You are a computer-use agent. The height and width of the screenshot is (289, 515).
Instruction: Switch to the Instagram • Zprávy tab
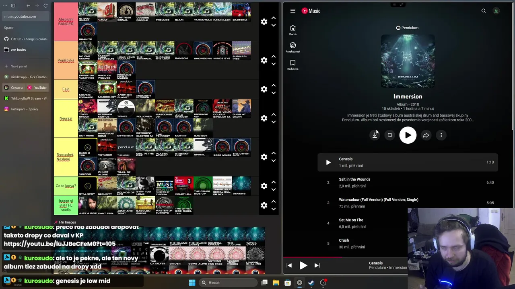[x=26, y=109]
